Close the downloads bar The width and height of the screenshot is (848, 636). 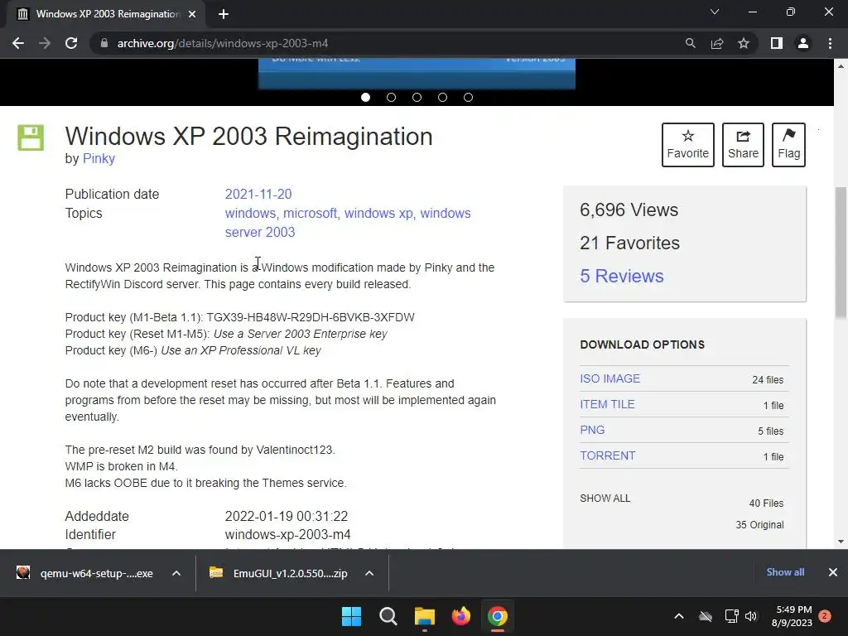pyautogui.click(x=833, y=572)
